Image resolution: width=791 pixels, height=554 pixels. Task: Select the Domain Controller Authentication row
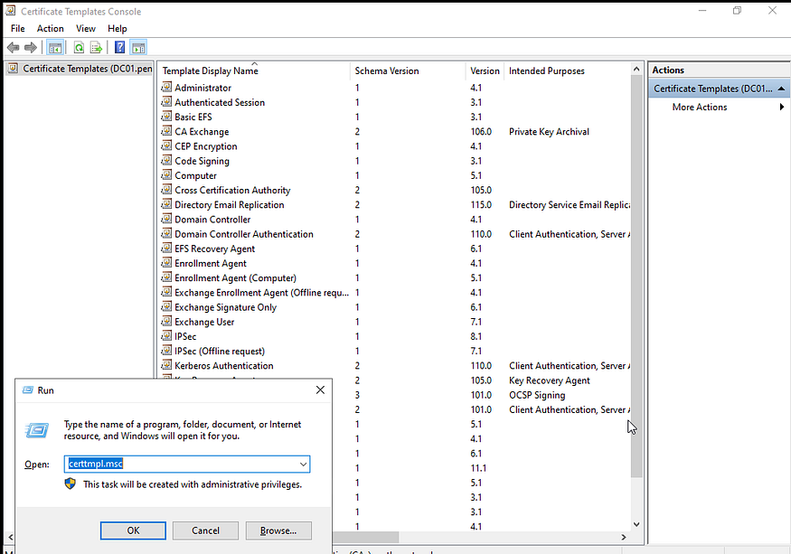[244, 234]
